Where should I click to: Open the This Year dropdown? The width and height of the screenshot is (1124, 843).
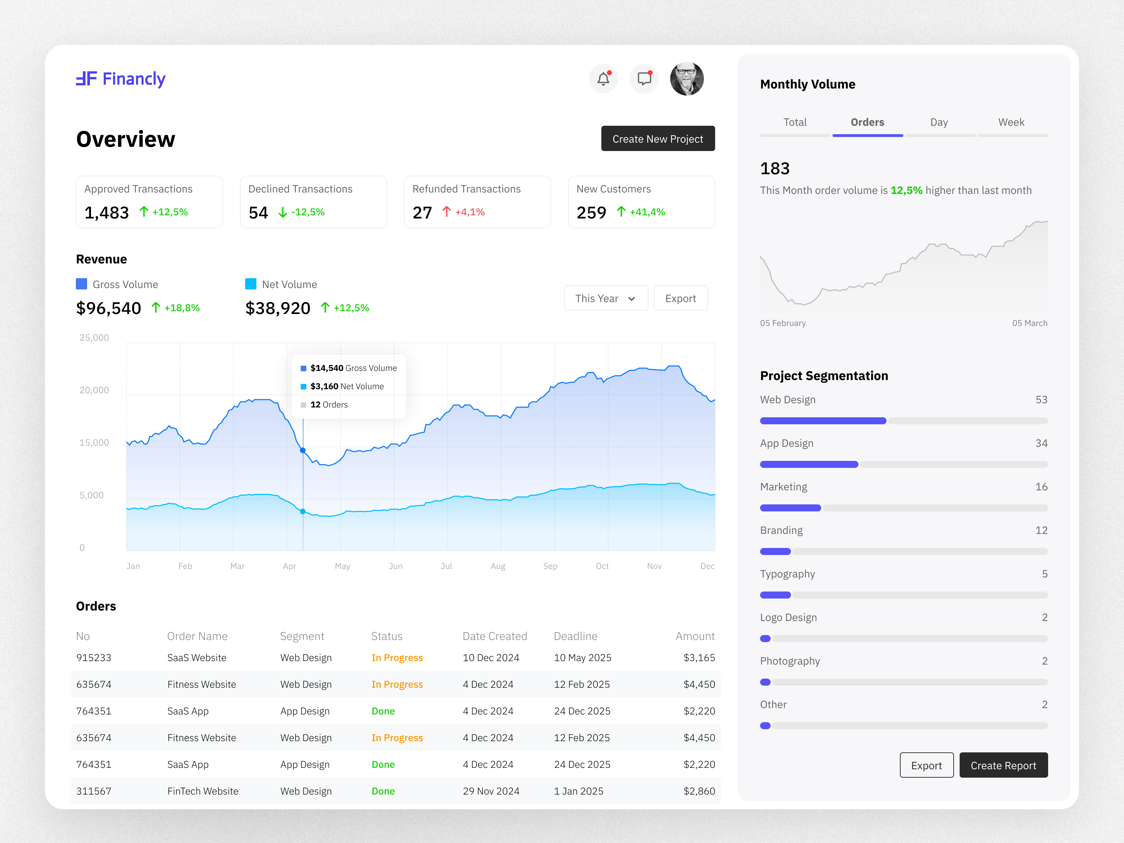[x=606, y=298]
